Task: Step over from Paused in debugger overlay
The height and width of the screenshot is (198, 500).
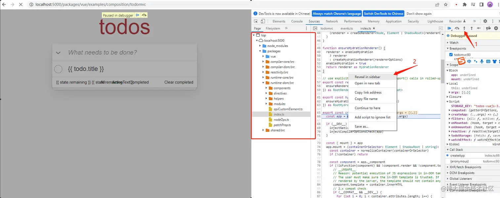Action: [144, 15]
